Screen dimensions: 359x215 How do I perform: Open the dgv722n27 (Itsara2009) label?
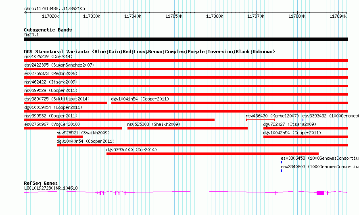point(290,124)
